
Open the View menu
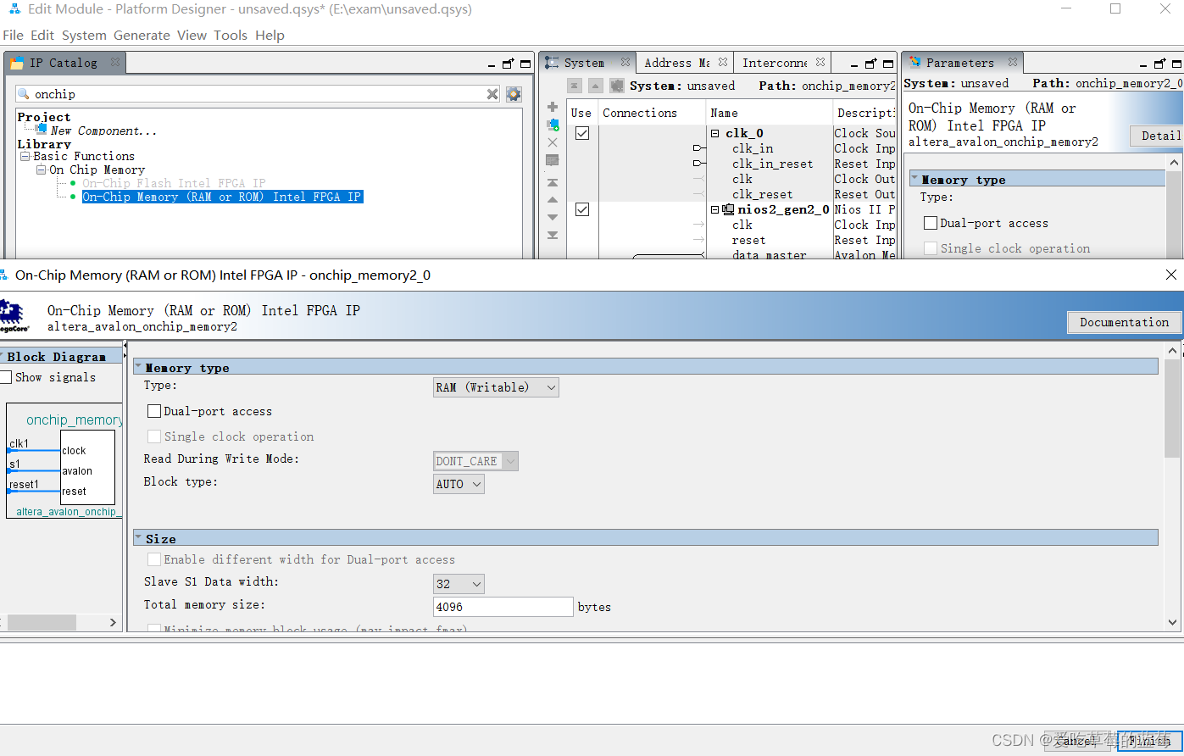click(x=192, y=35)
